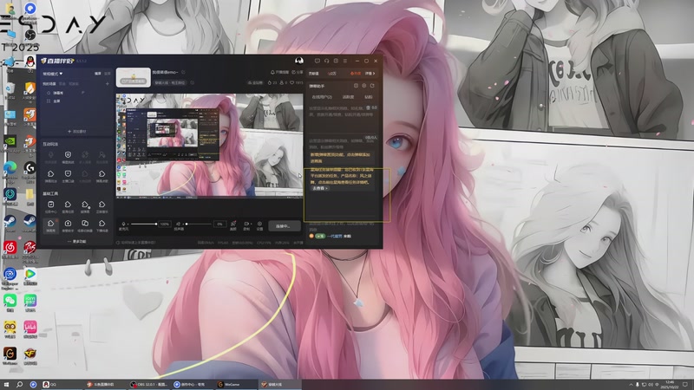Screen dimensions: 694x390
Task: Switch to the 贡献值 tab
Action: pos(313,74)
